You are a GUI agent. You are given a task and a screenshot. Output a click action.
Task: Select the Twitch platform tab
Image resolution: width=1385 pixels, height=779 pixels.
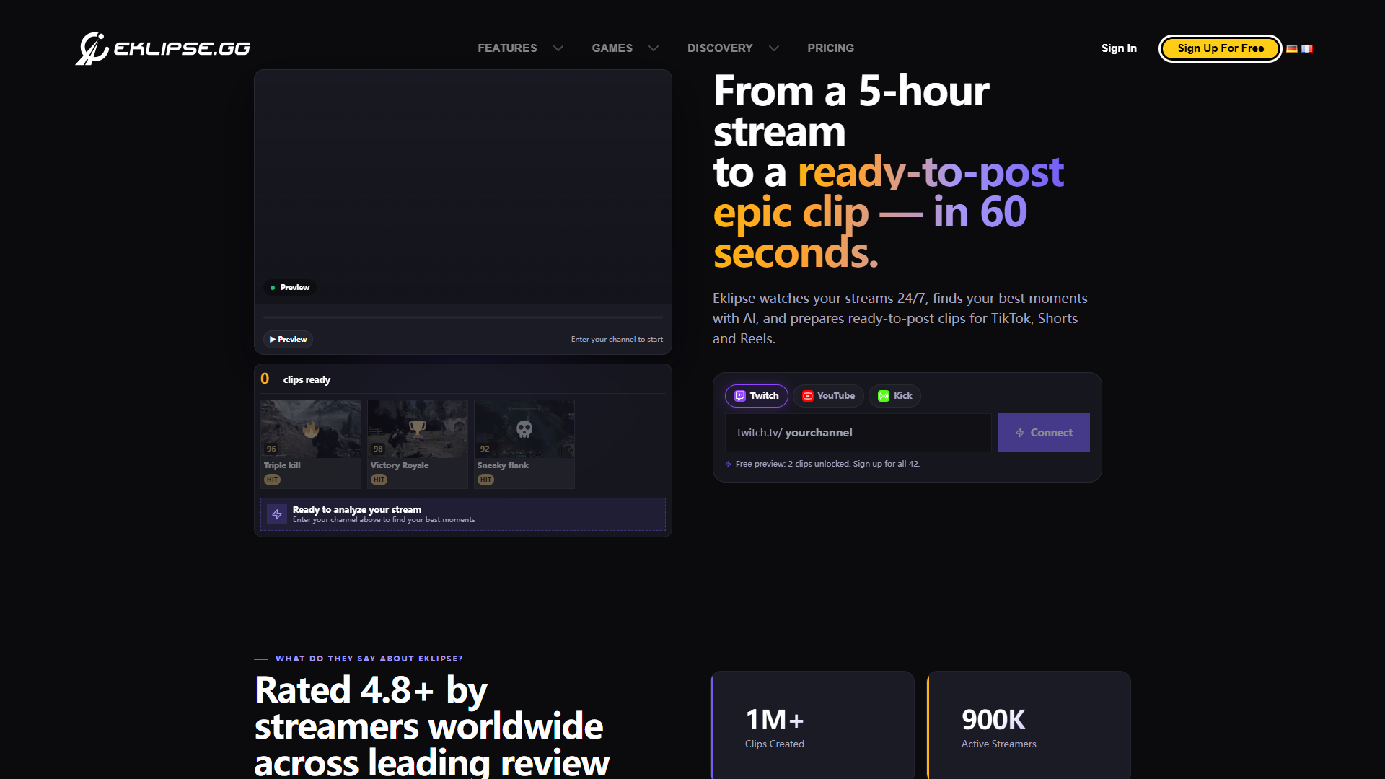click(x=757, y=396)
